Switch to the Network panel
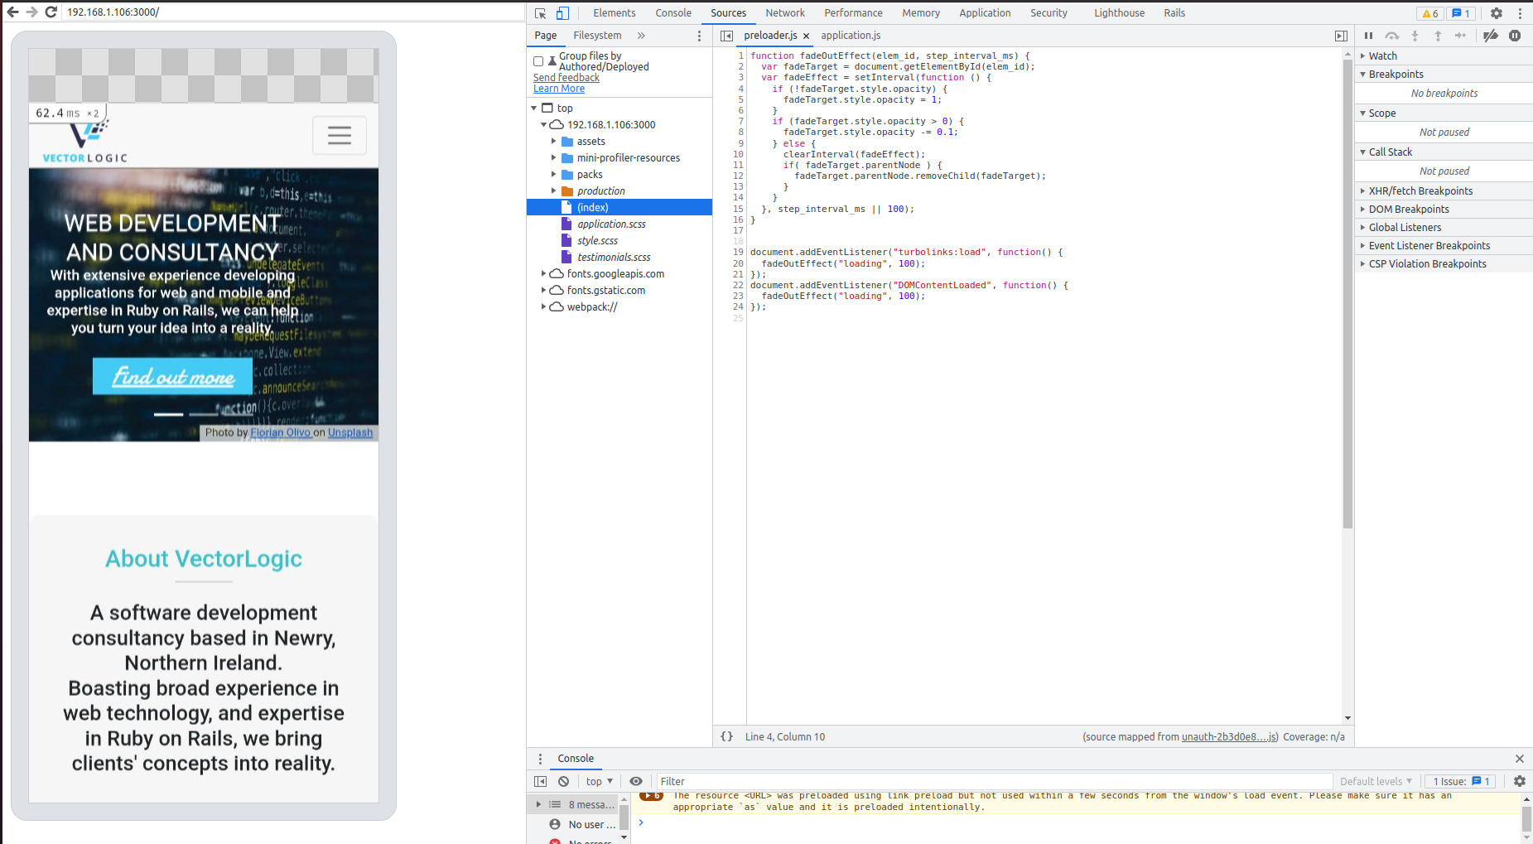Screen dimensions: 1533x844 point(784,13)
